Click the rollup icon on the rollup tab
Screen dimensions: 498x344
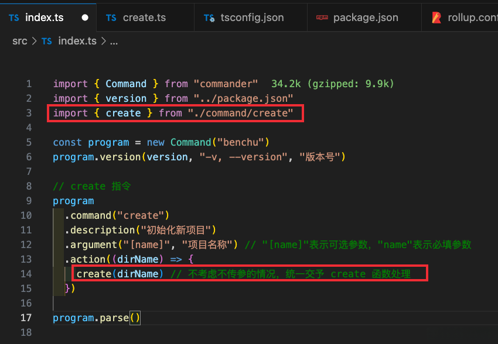(x=436, y=18)
